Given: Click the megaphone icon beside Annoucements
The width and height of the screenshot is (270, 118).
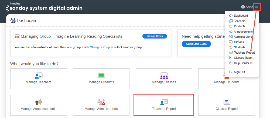Looking at the screenshot, I should coord(231,32).
